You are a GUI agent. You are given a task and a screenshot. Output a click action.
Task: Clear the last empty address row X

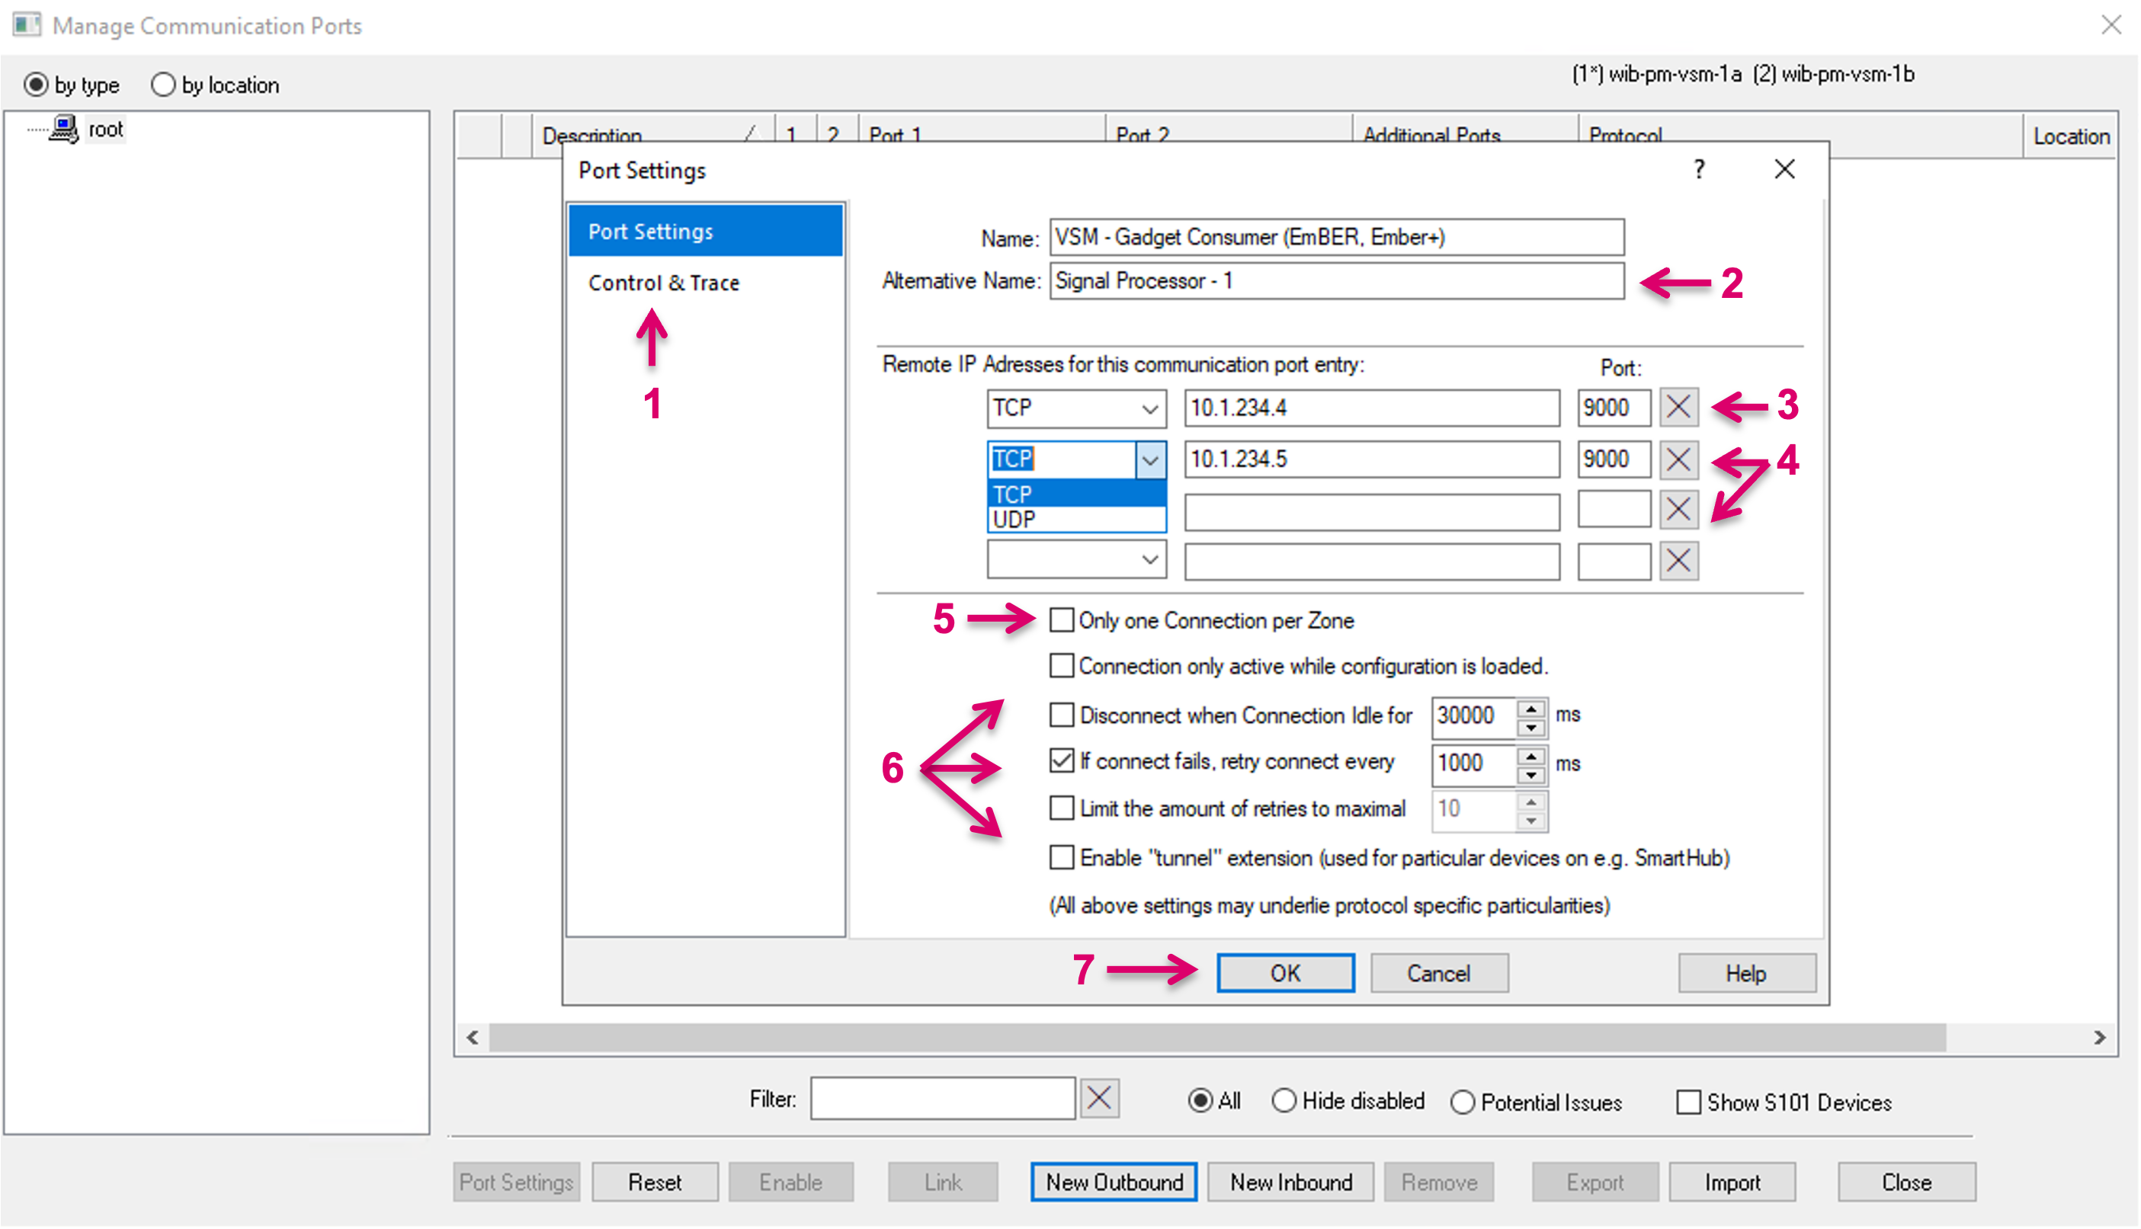[1678, 562]
